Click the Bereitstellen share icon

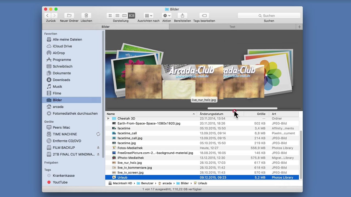pyautogui.click(x=182, y=16)
